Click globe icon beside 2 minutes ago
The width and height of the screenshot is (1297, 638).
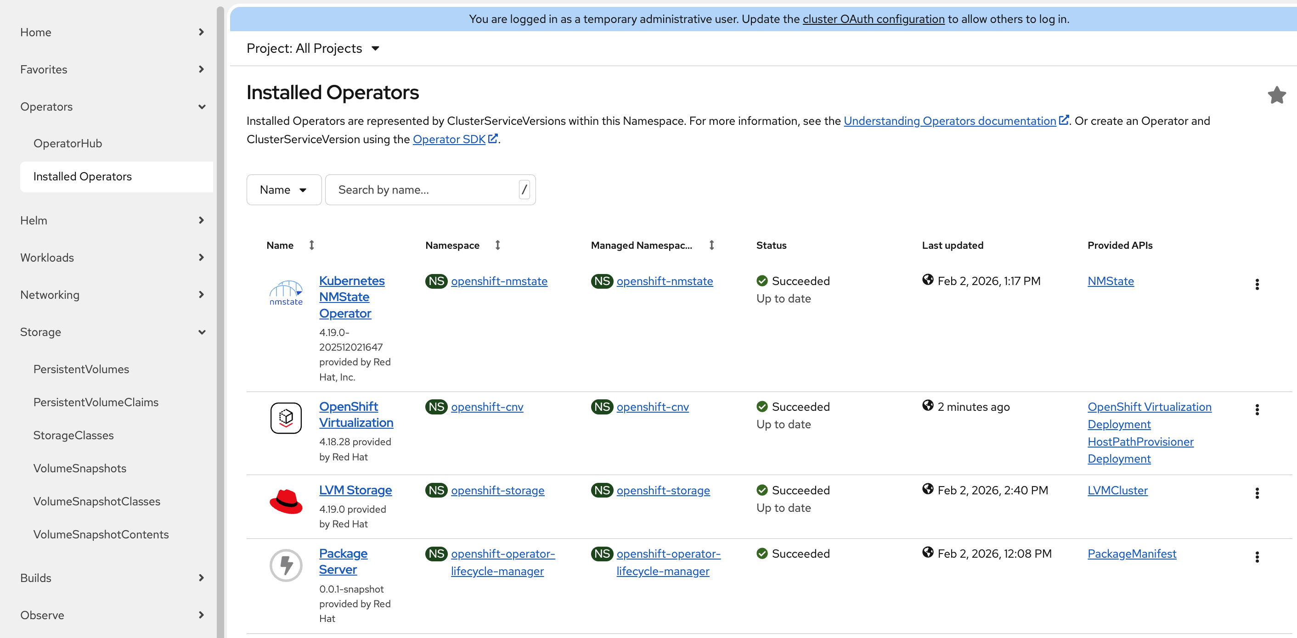927,405
